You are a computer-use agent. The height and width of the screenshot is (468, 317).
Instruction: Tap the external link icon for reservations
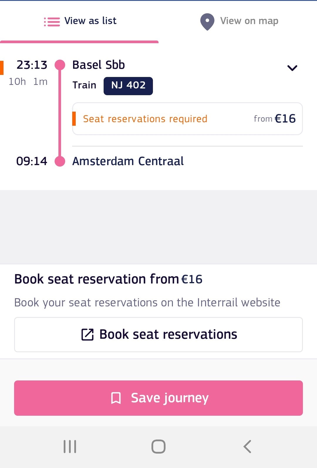point(87,335)
